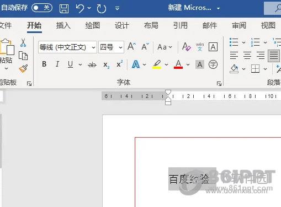Align text left
The image size is (281, 207).
[234, 55]
